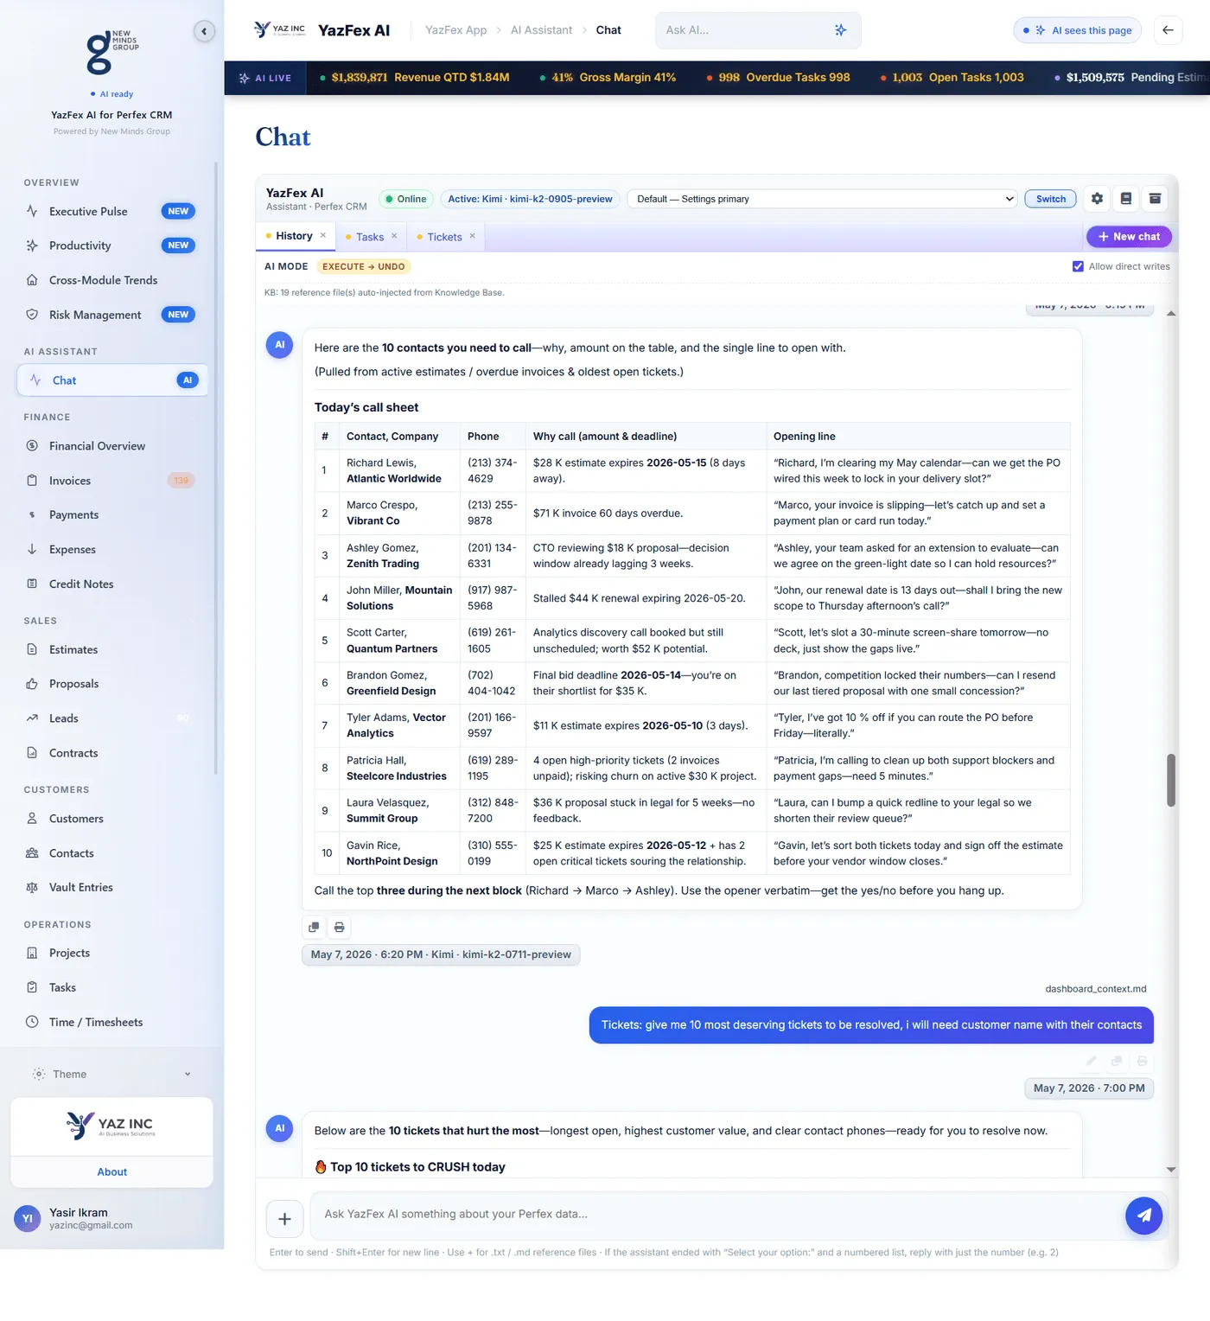The image size is (1210, 1321).
Task: Click the Gross Margin 41% ticker item
Action: pyautogui.click(x=608, y=78)
